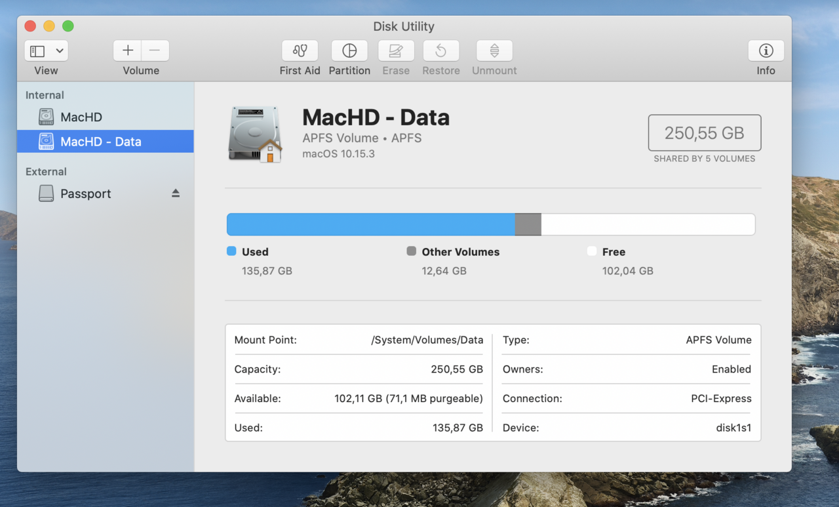Open the Partition tool
Image resolution: width=839 pixels, height=507 pixels.
[x=349, y=51]
